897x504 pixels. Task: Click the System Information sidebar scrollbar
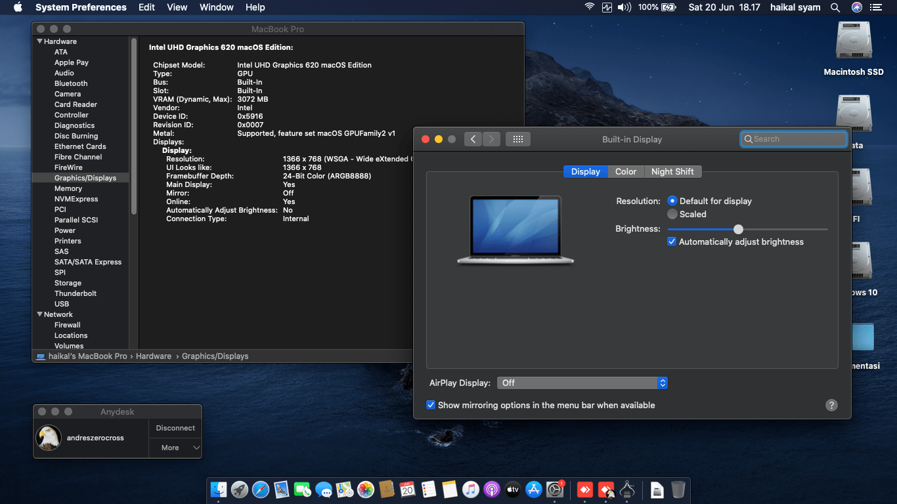[134, 125]
